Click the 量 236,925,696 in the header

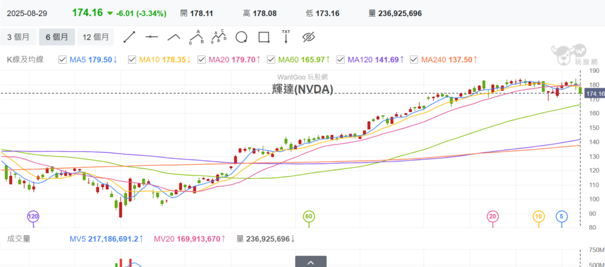pos(395,14)
